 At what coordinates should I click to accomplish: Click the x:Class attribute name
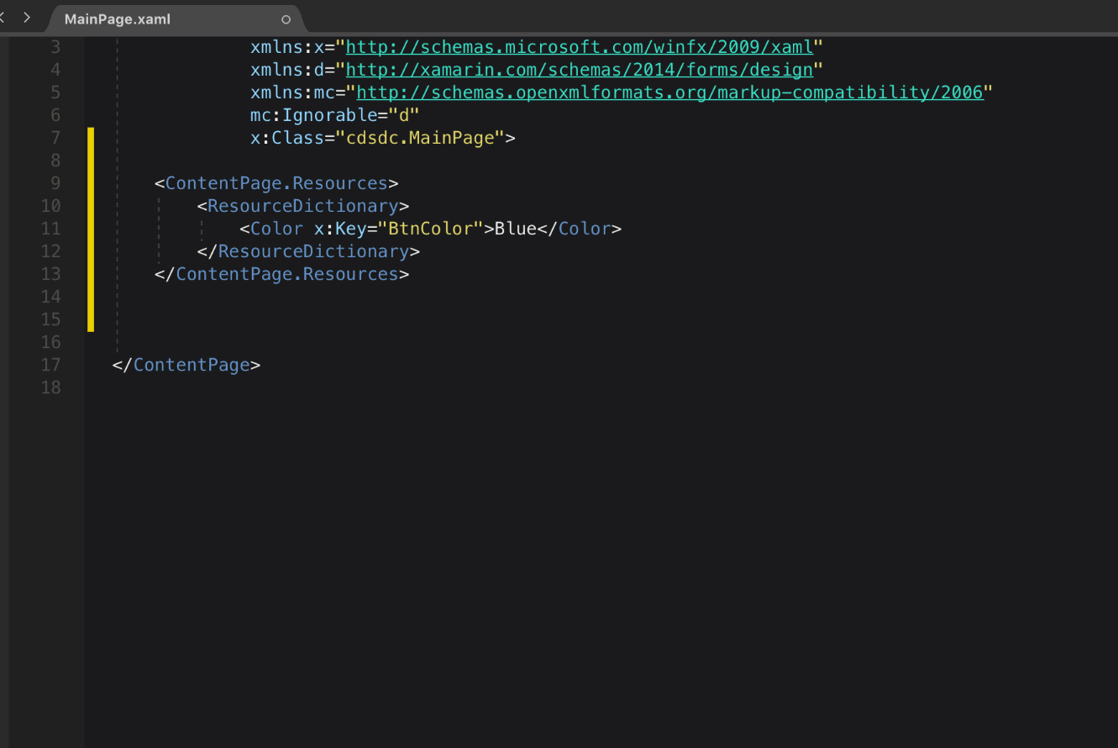click(287, 138)
